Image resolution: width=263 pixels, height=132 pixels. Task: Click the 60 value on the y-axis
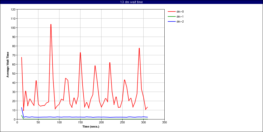coord(14,64)
